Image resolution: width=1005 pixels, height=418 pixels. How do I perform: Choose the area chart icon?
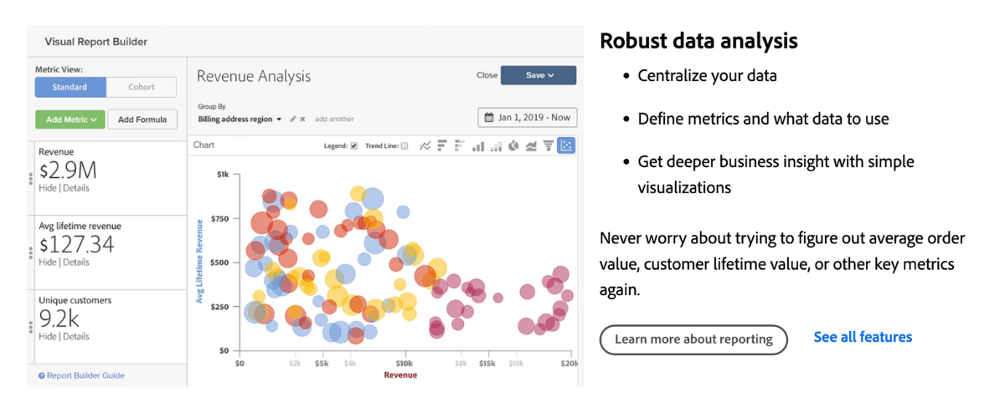[531, 145]
